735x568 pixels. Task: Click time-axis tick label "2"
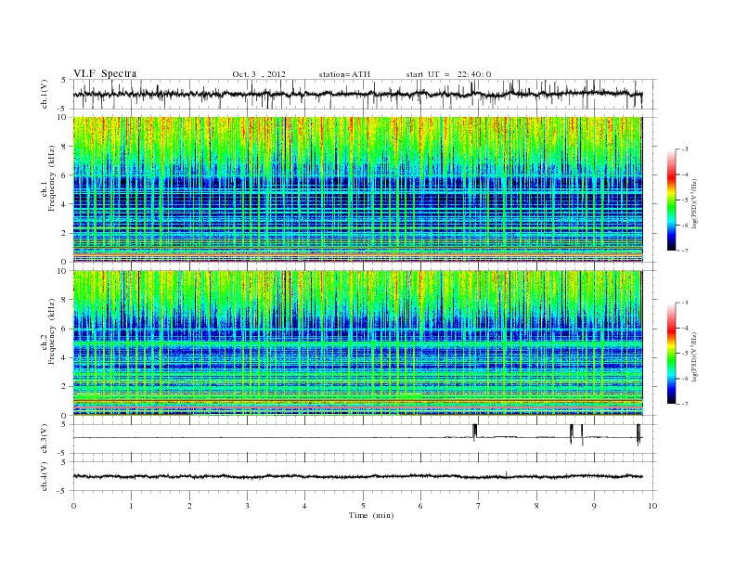[190, 506]
